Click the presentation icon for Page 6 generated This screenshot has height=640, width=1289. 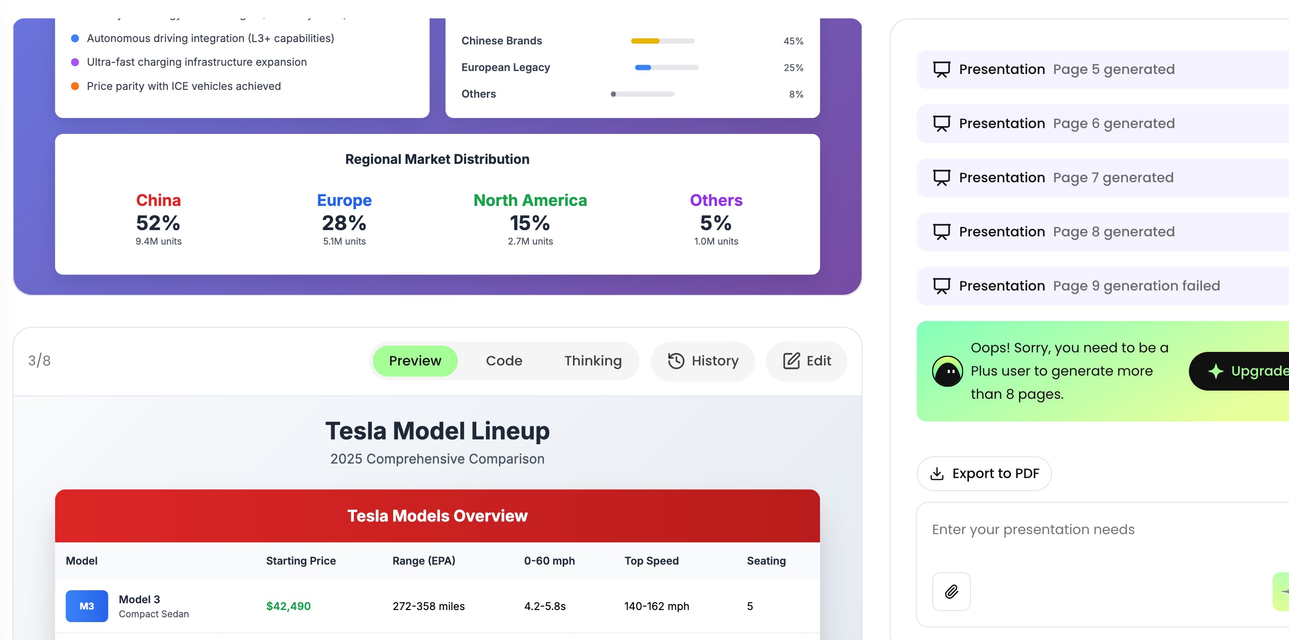click(x=941, y=124)
